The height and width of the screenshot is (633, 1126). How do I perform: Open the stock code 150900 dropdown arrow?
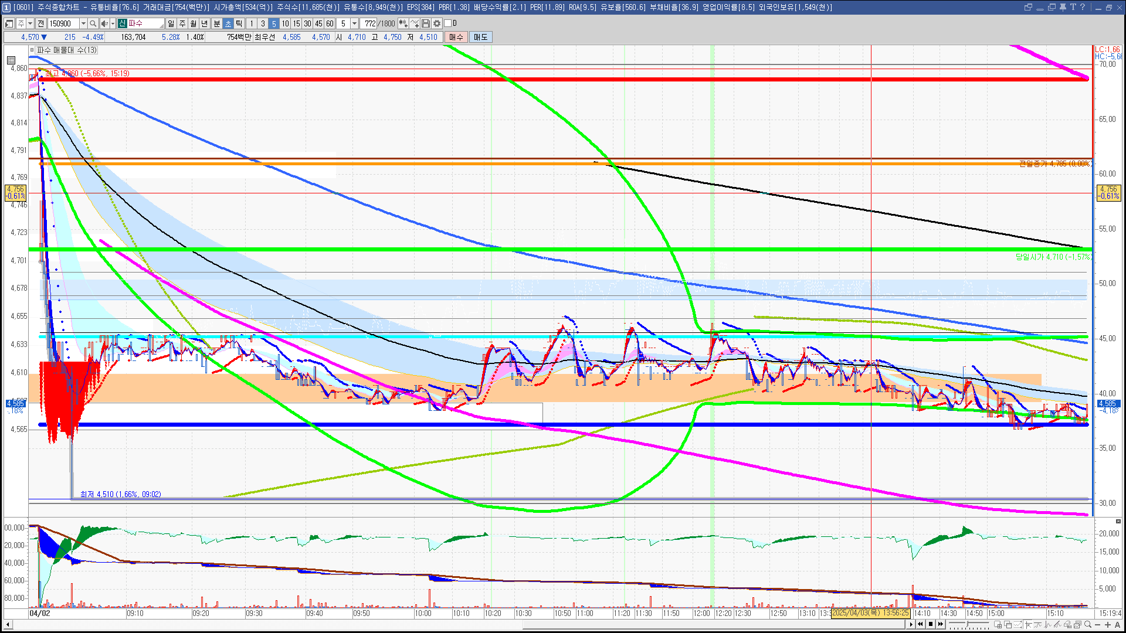(x=83, y=23)
